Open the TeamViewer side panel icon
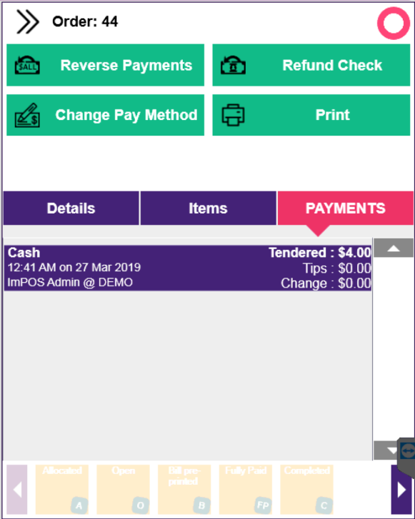415x519 pixels. pyautogui.click(x=407, y=450)
